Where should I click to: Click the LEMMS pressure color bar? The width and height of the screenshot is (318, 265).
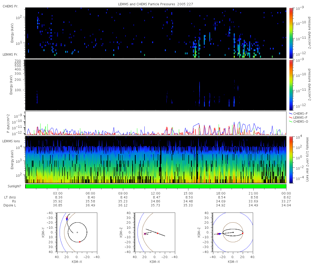[291, 85]
